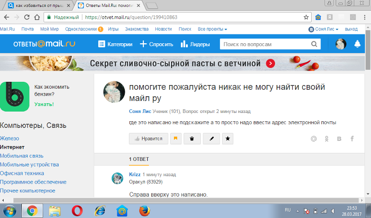Open notifications bell icon
This screenshot has width=371, height=218.
point(357,44)
